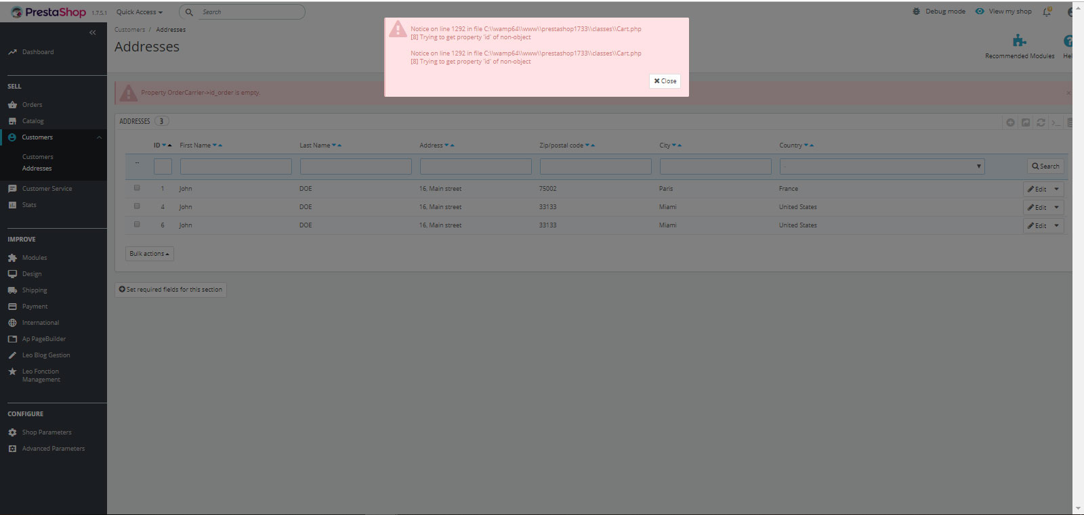Open Customer Service section icon
The height and width of the screenshot is (515, 1084).
coord(12,189)
